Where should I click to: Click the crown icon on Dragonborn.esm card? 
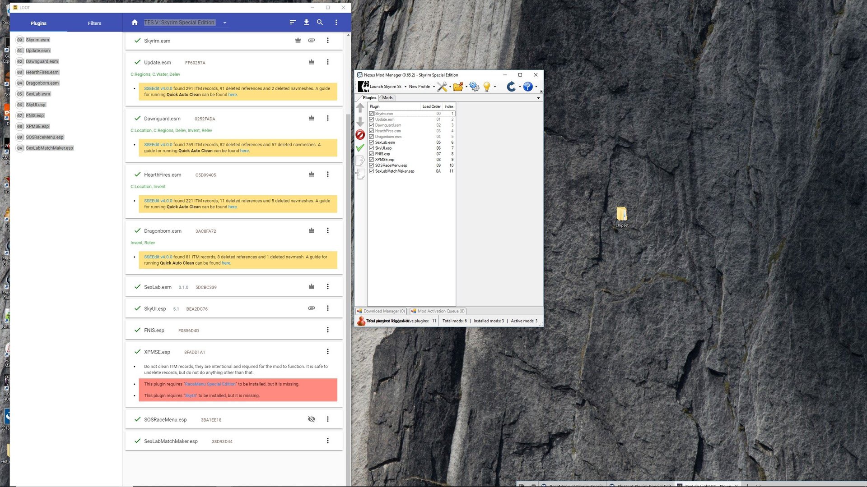[312, 230]
